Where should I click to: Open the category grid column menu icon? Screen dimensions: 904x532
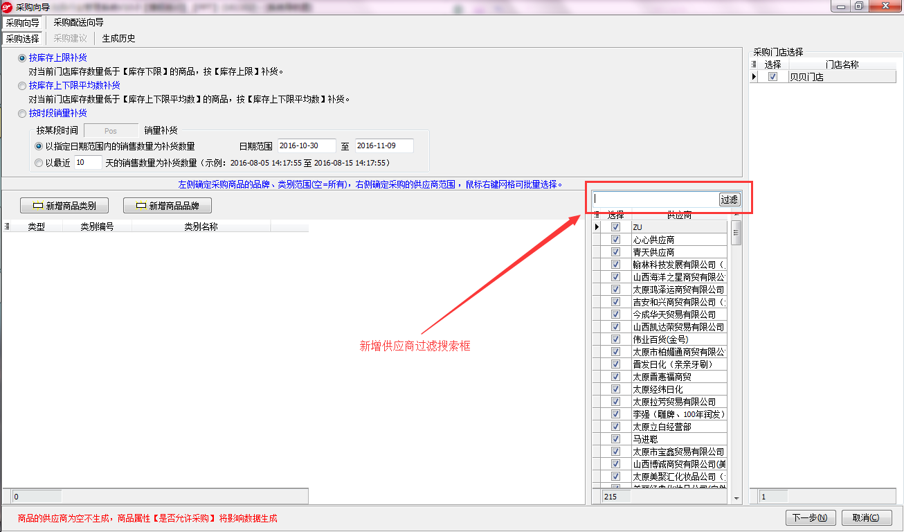tap(7, 227)
